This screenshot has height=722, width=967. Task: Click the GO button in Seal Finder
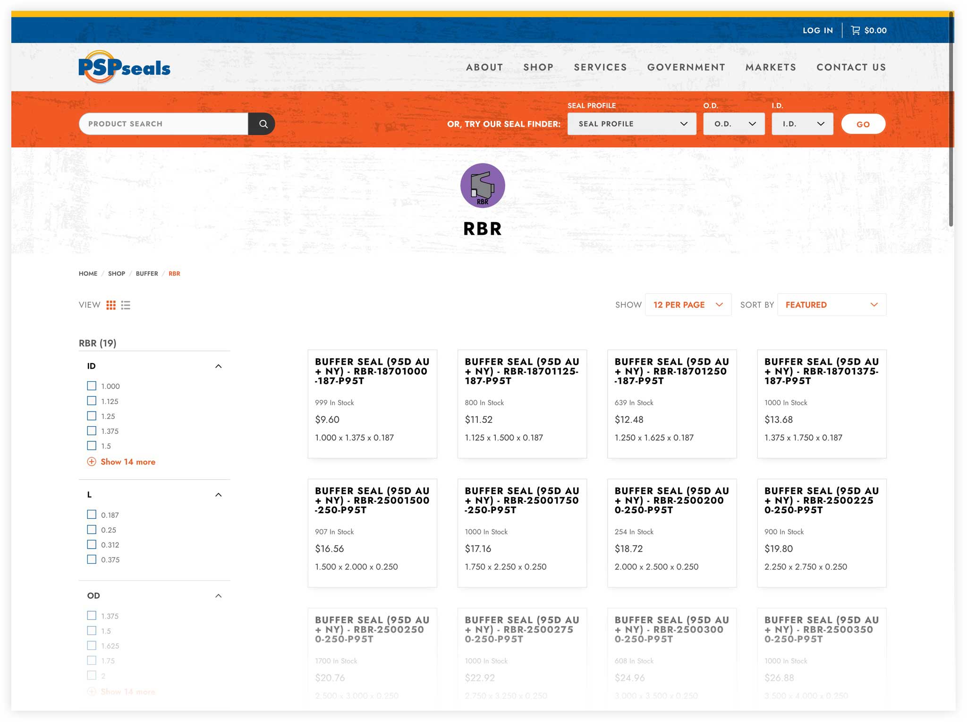click(x=863, y=124)
